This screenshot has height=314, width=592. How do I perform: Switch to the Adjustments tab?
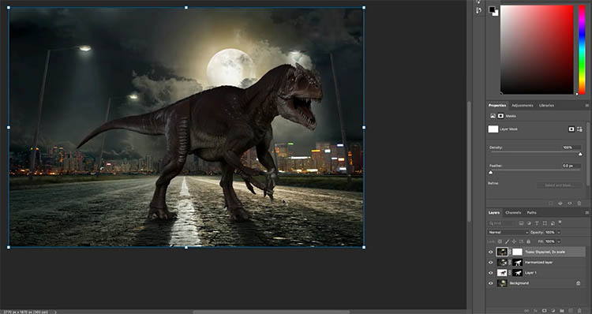pyautogui.click(x=523, y=105)
